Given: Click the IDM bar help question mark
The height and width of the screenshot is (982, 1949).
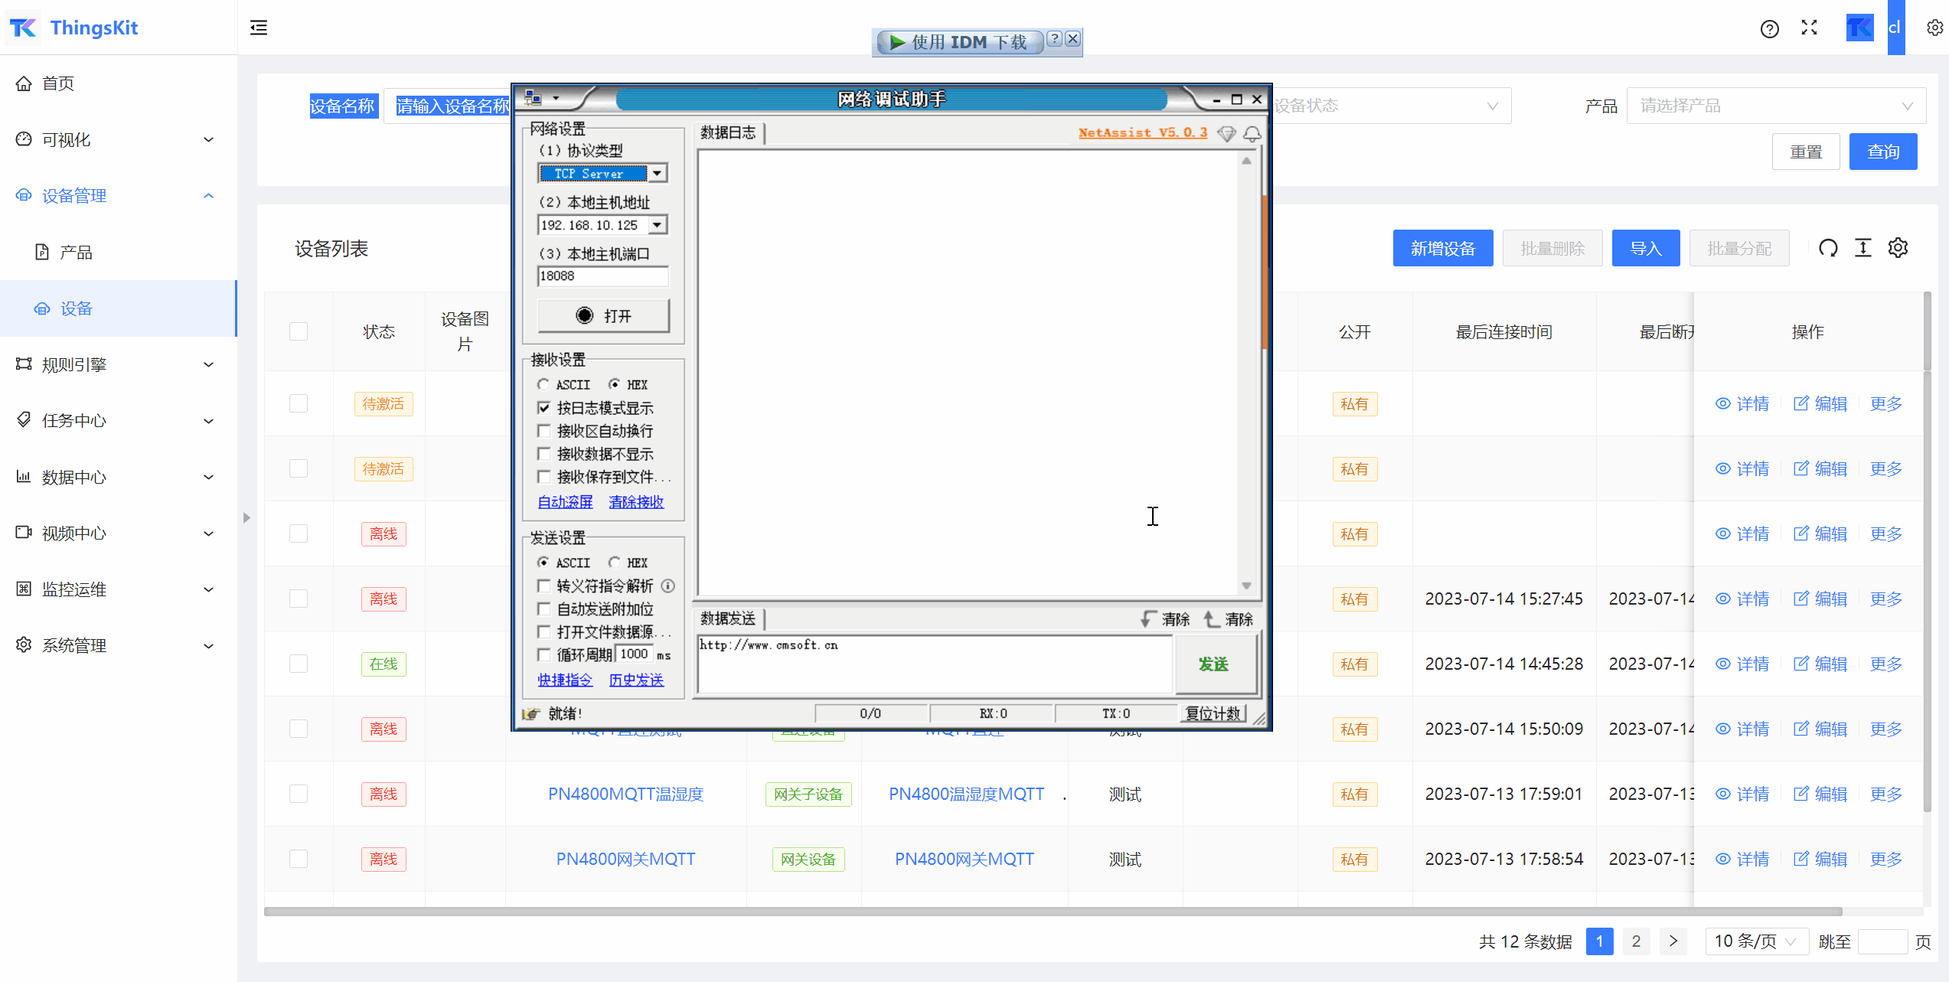Looking at the screenshot, I should click(1055, 39).
